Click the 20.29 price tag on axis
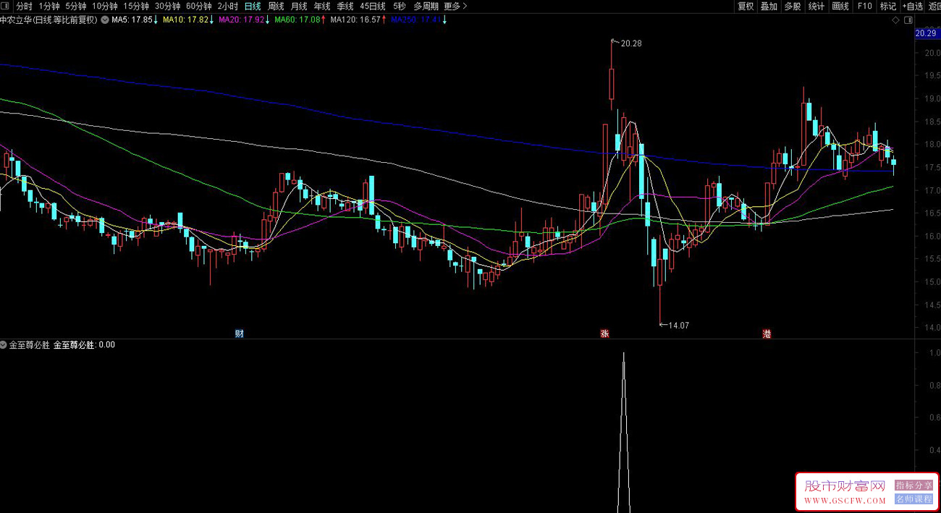This screenshot has height=513, width=941. (x=926, y=33)
